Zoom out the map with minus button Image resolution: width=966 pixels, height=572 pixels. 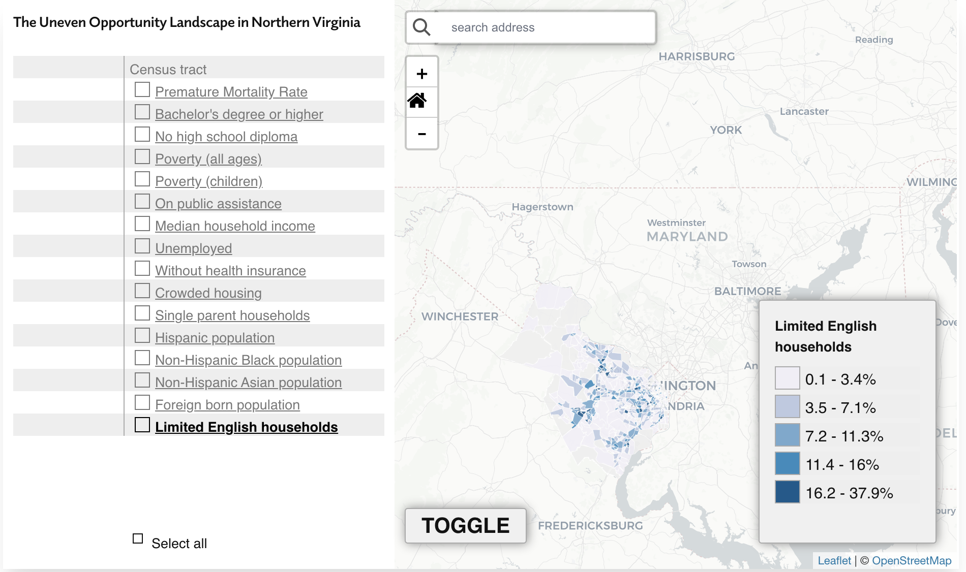point(422,134)
